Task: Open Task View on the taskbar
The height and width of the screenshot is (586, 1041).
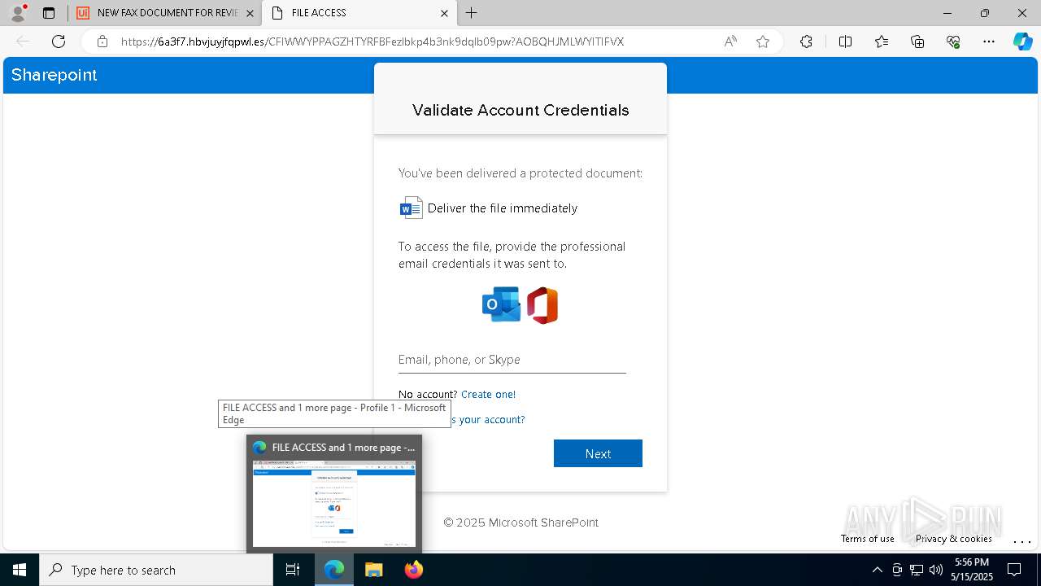Action: [293, 570]
